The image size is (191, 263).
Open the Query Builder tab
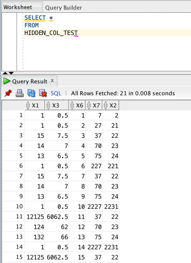pos(64,8)
